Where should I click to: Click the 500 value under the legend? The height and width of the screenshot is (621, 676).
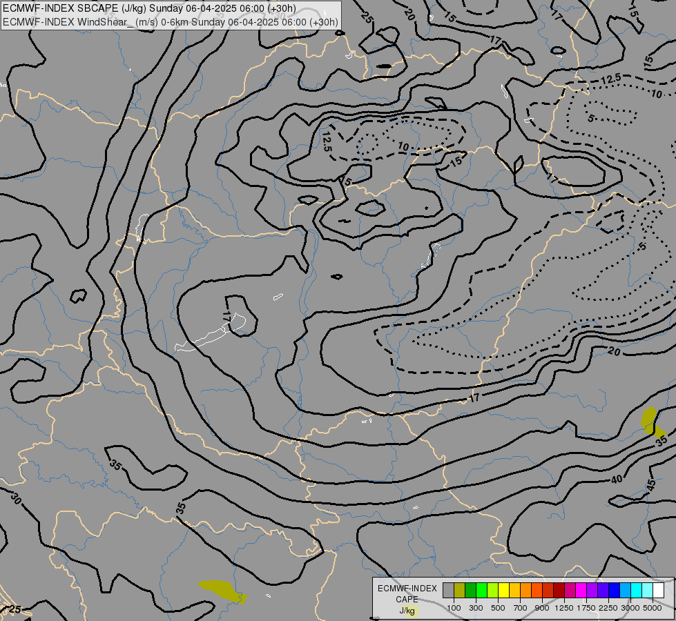[498, 608]
